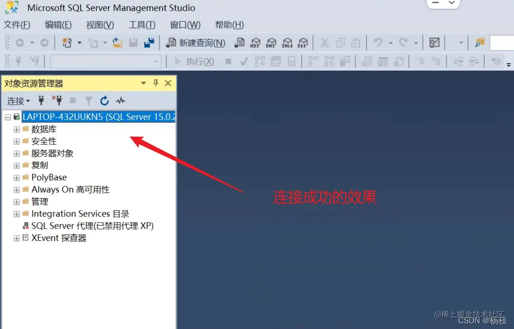Image resolution: width=514 pixels, height=329 pixels.
Task: Click the Results to Text icon
Action: 367,61
